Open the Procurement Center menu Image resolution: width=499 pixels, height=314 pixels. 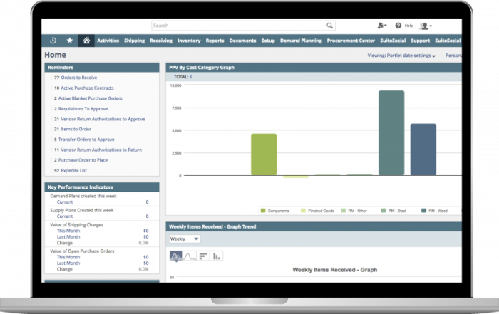coord(351,41)
